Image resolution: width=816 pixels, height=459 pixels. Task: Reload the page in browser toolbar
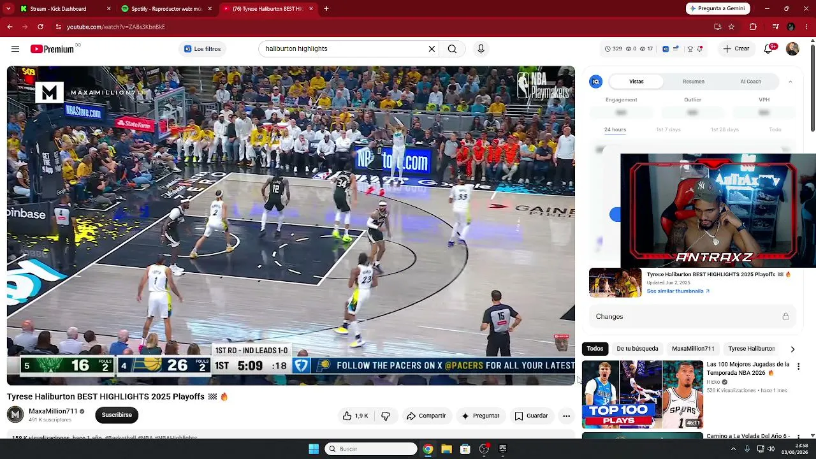click(40, 27)
